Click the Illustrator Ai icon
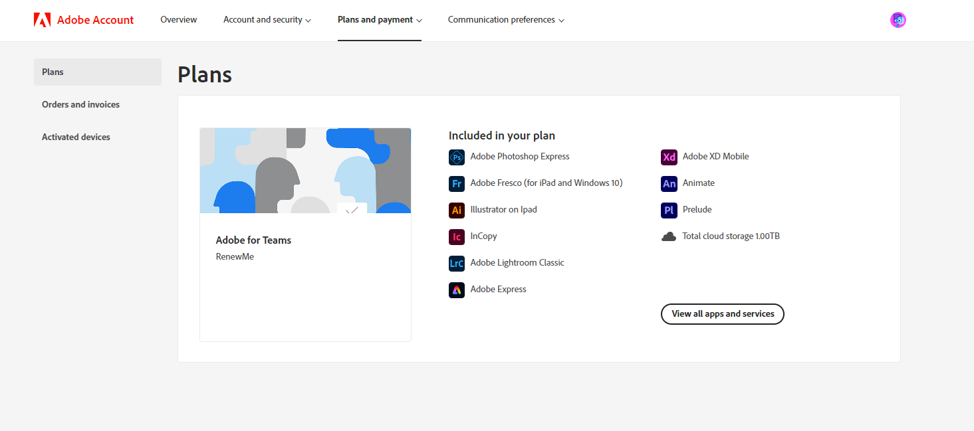 click(x=457, y=211)
